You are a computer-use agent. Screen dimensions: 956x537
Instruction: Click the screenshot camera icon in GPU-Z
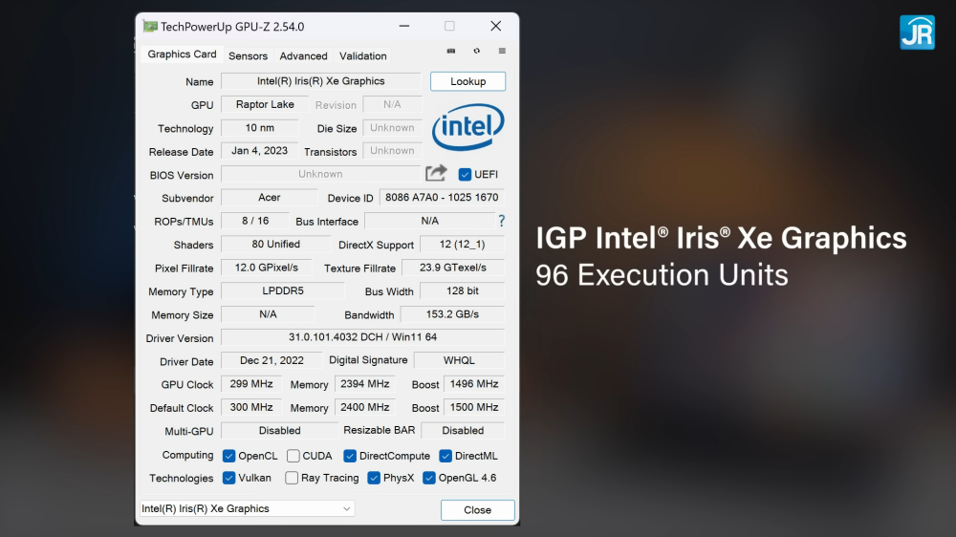(451, 52)
